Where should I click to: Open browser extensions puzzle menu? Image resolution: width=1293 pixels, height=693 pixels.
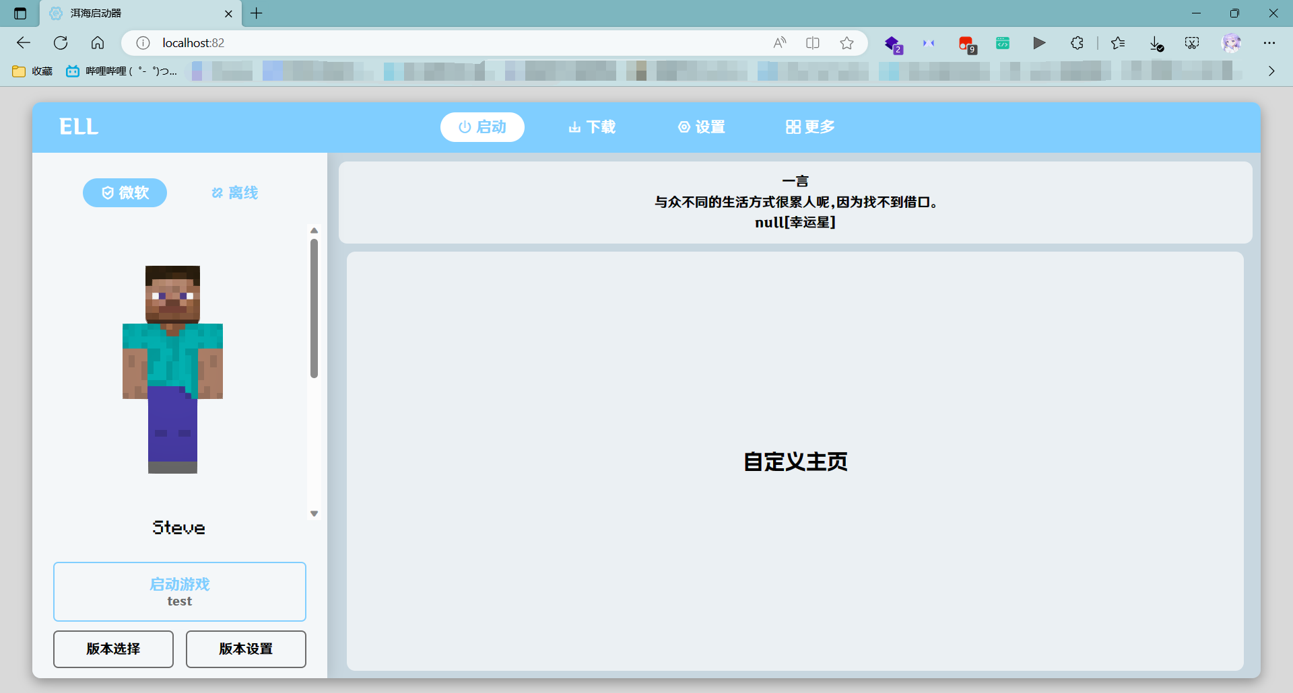(x=1077, y=43)
